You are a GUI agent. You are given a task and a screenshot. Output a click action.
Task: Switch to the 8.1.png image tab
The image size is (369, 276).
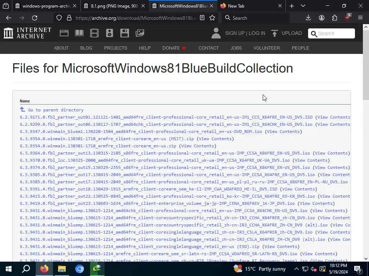pos(114,6)
